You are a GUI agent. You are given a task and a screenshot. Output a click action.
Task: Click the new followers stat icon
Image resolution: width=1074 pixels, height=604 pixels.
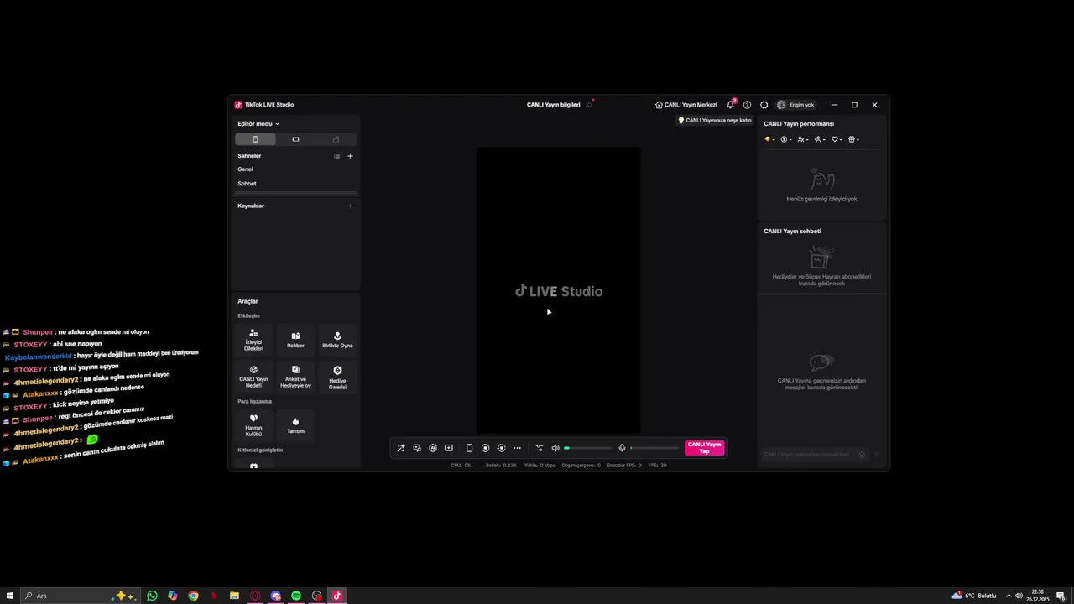point(819,139)
